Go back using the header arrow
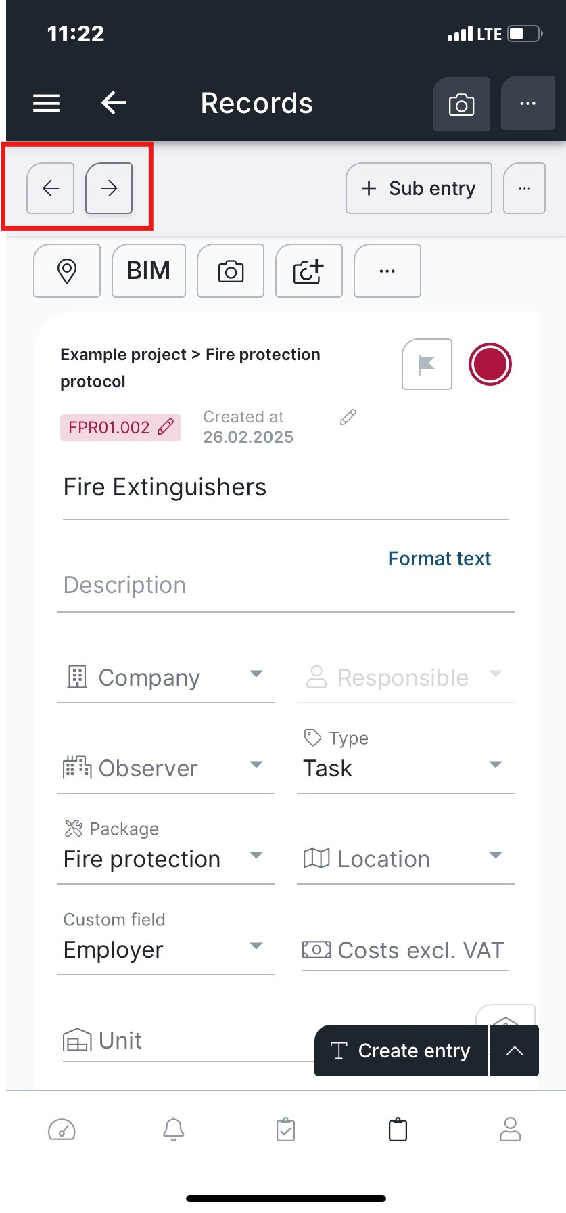Image resolution: width=566 pixels, height=1213 pixels. tap(114, 103)
